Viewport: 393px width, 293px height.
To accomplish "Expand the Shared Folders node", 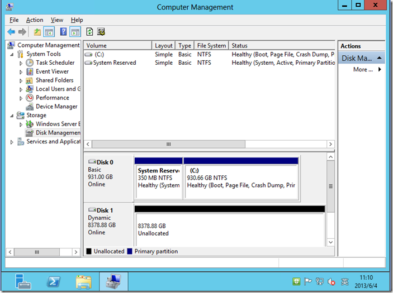I will coord(21,81).
